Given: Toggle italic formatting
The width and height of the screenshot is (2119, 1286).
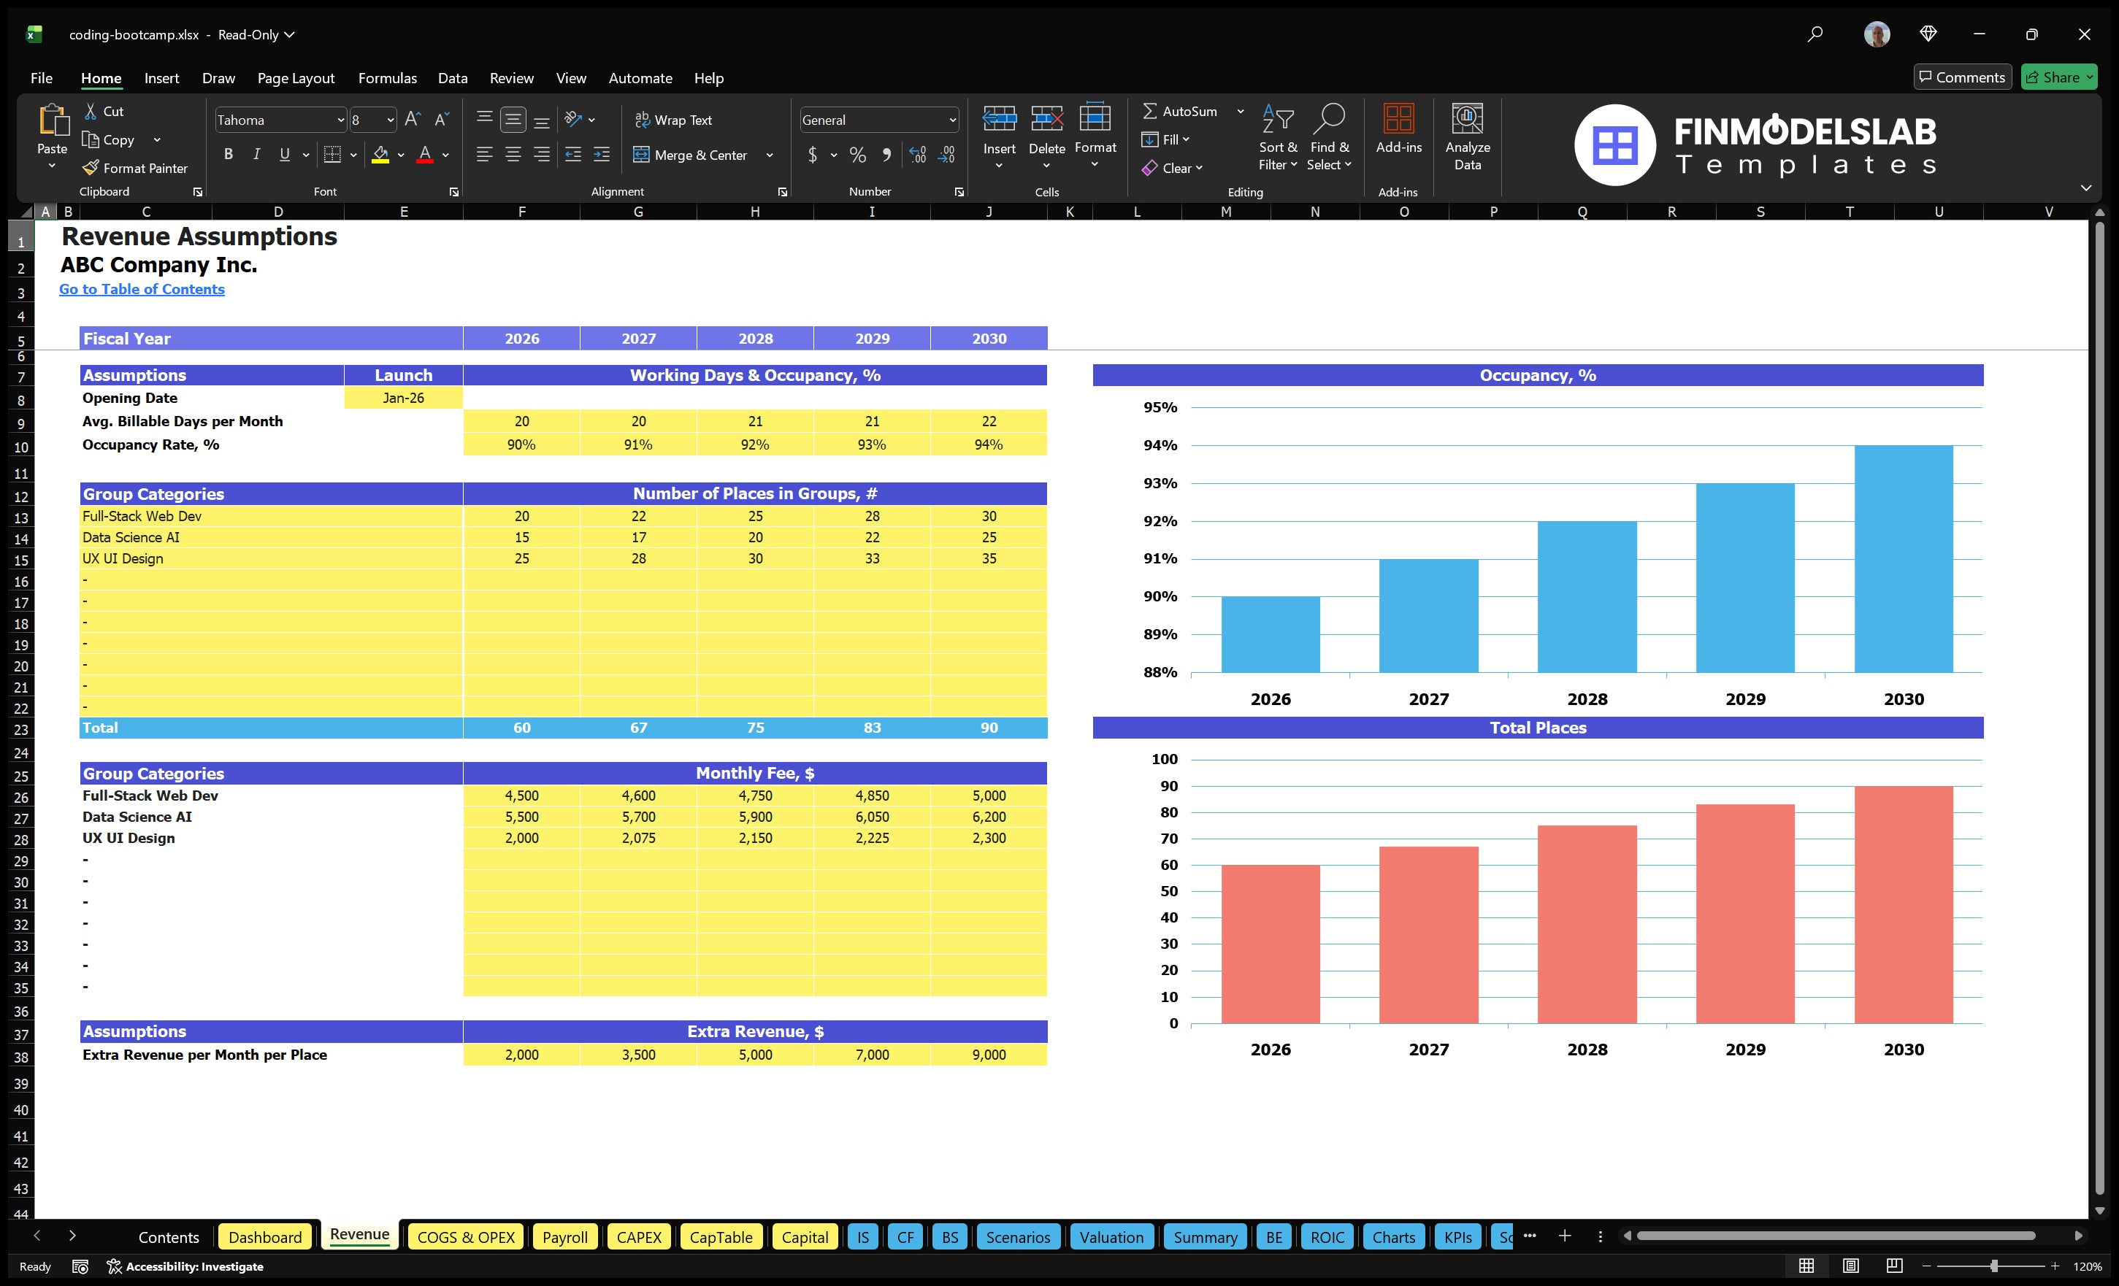Looking at the screenshot, I should click(256, 155).
